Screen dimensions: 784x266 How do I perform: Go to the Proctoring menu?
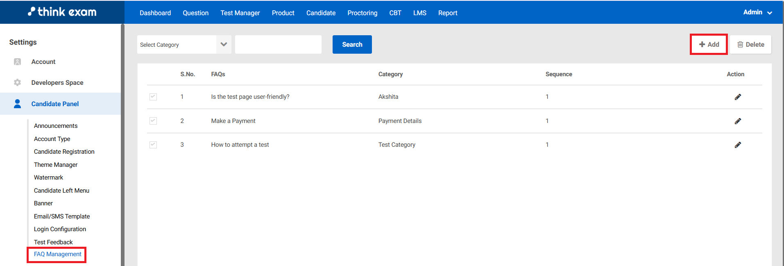(362, 13)
